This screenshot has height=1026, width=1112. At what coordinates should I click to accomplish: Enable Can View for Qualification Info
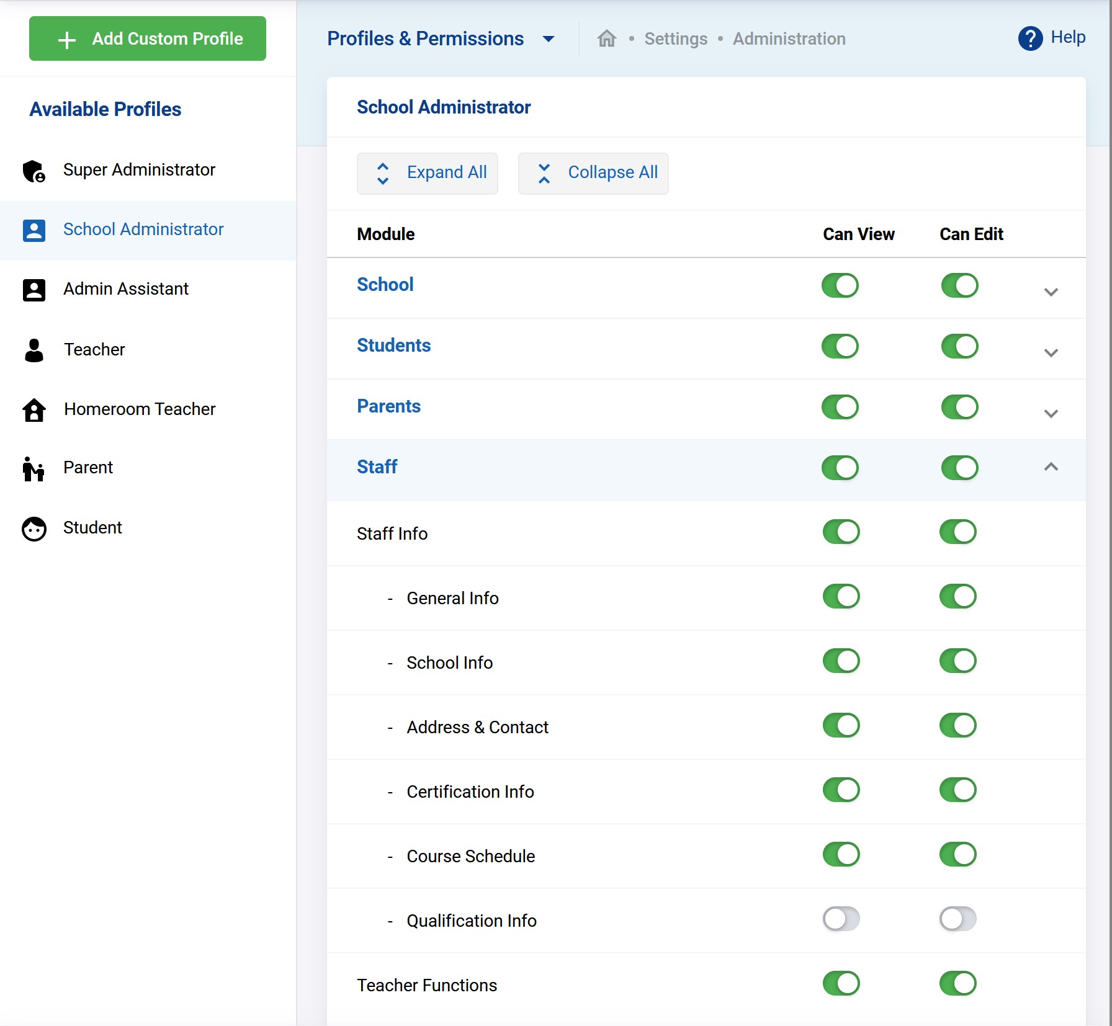[x=841, y=919]
